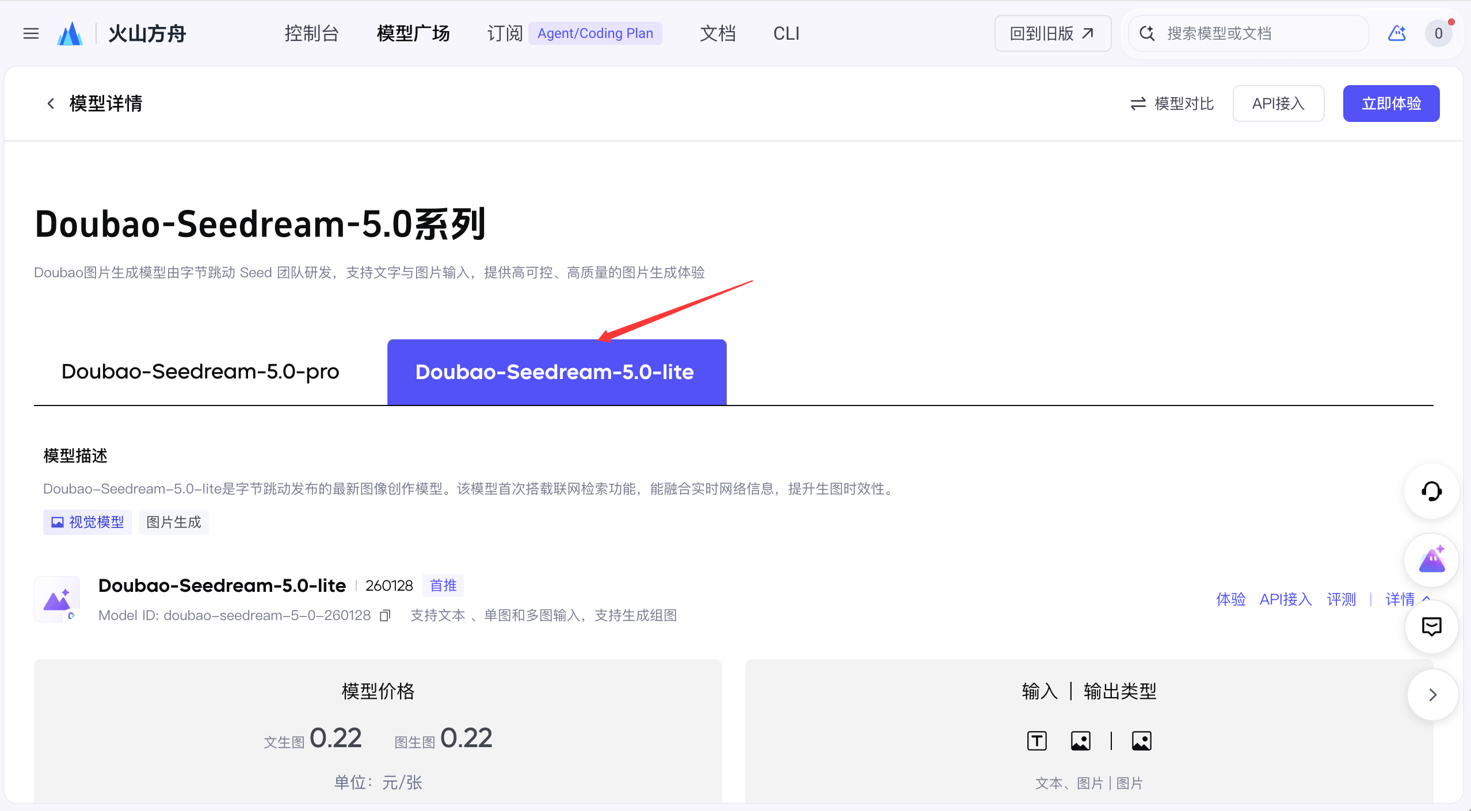Click the 火山方舟 brand name

point(147,33)
